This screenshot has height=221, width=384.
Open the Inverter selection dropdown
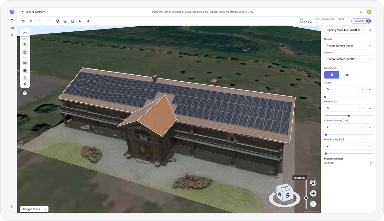[x=349, y=59]
